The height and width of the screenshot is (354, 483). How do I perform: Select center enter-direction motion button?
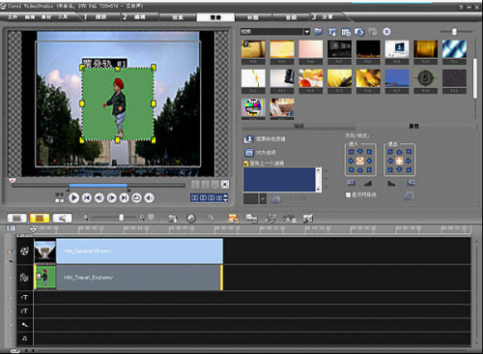[360, 161]
